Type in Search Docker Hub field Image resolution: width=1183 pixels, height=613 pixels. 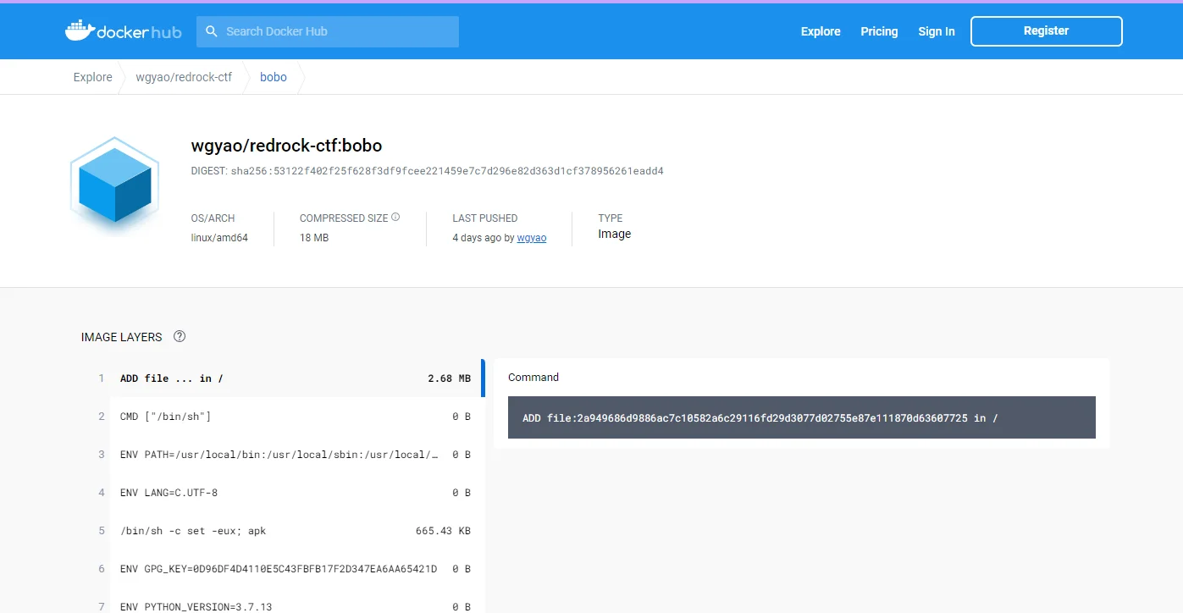coord(339,31)
